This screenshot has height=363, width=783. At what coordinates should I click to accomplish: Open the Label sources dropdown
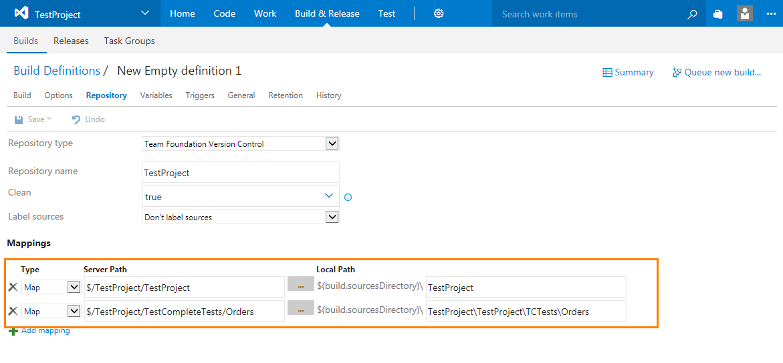point(332,217)
